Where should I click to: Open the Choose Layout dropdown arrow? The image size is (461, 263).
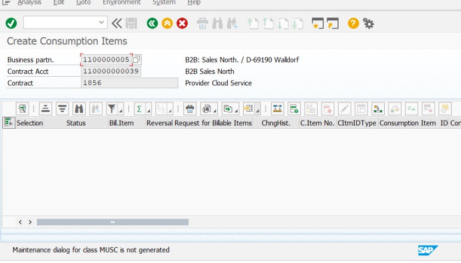point(257,110)
